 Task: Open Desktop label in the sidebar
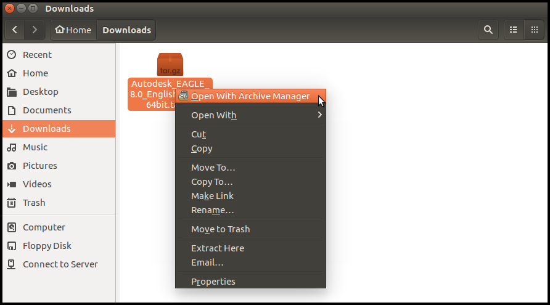(41, 92)
